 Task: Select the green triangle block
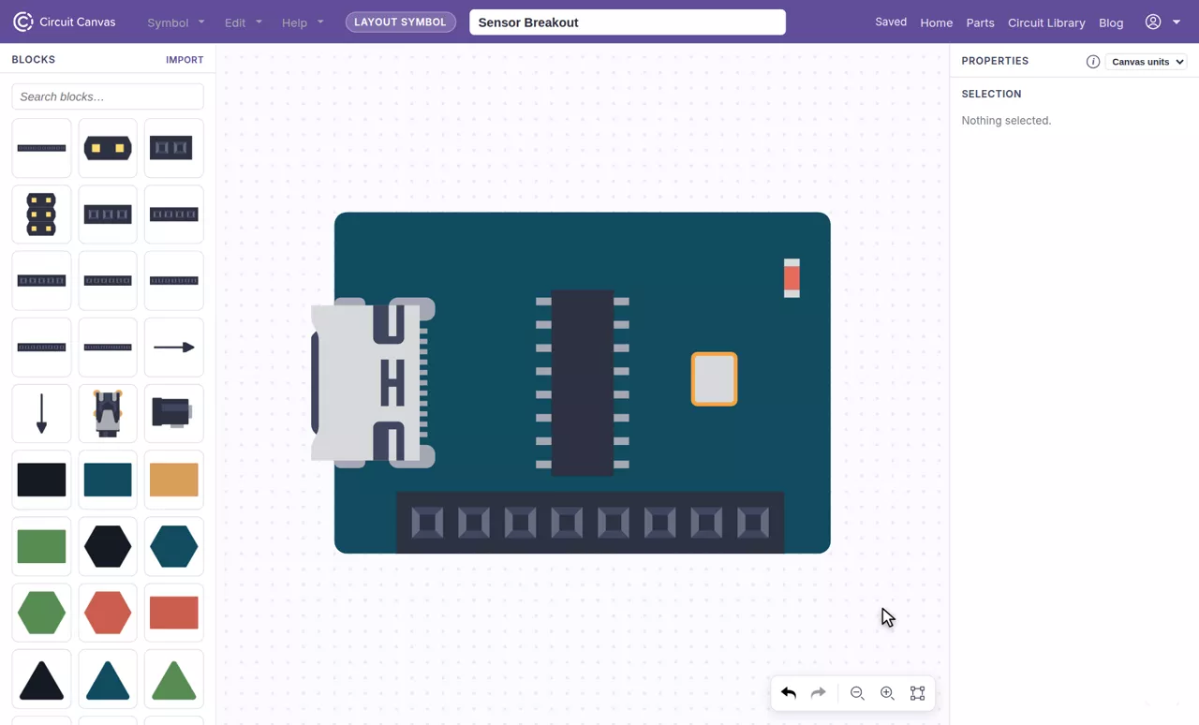174,679
